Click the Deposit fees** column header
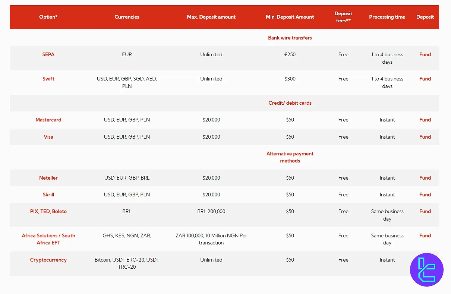 pos(343,17)
